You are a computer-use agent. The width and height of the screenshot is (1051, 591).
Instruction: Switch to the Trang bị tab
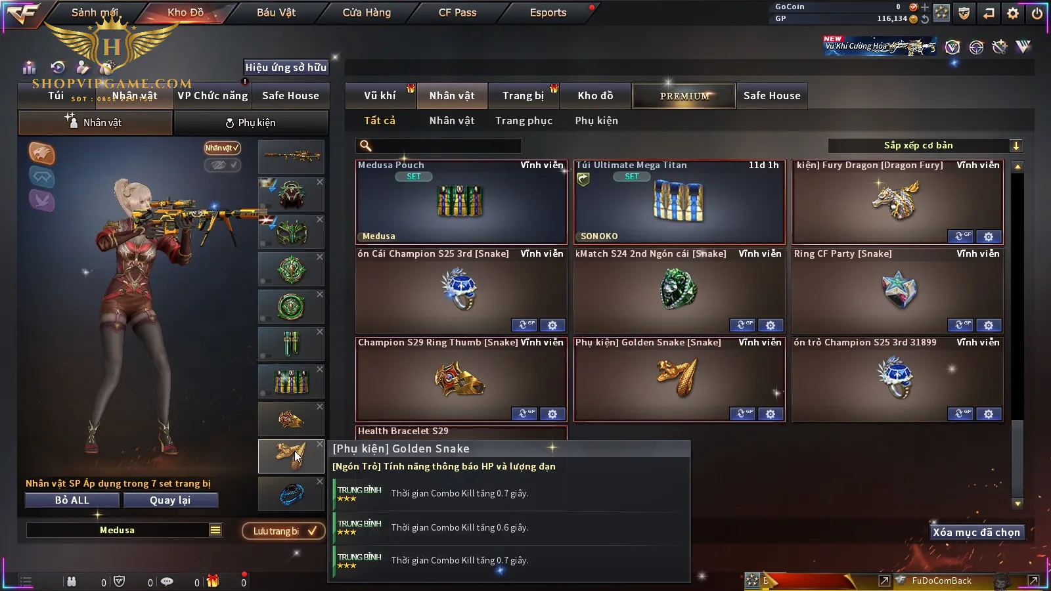[524, 96]
